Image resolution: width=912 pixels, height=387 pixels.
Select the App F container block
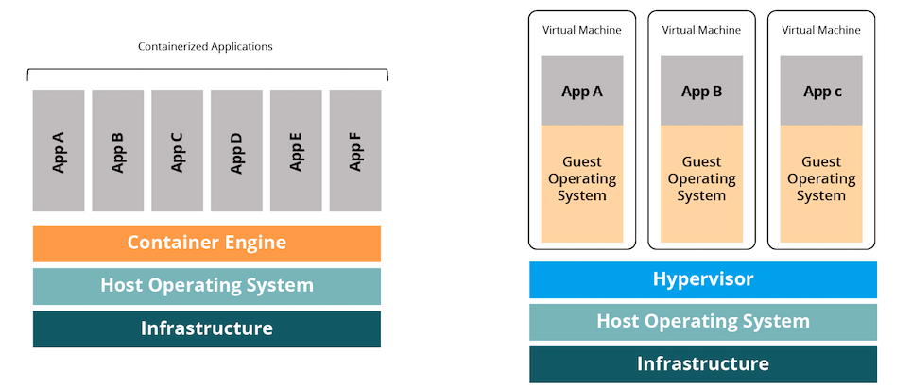click(355, 151)
